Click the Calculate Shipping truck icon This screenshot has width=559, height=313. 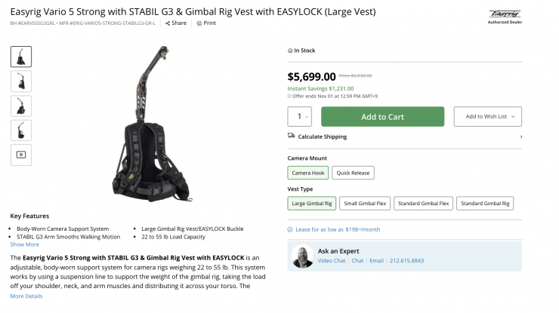click(x=292, y=137)
